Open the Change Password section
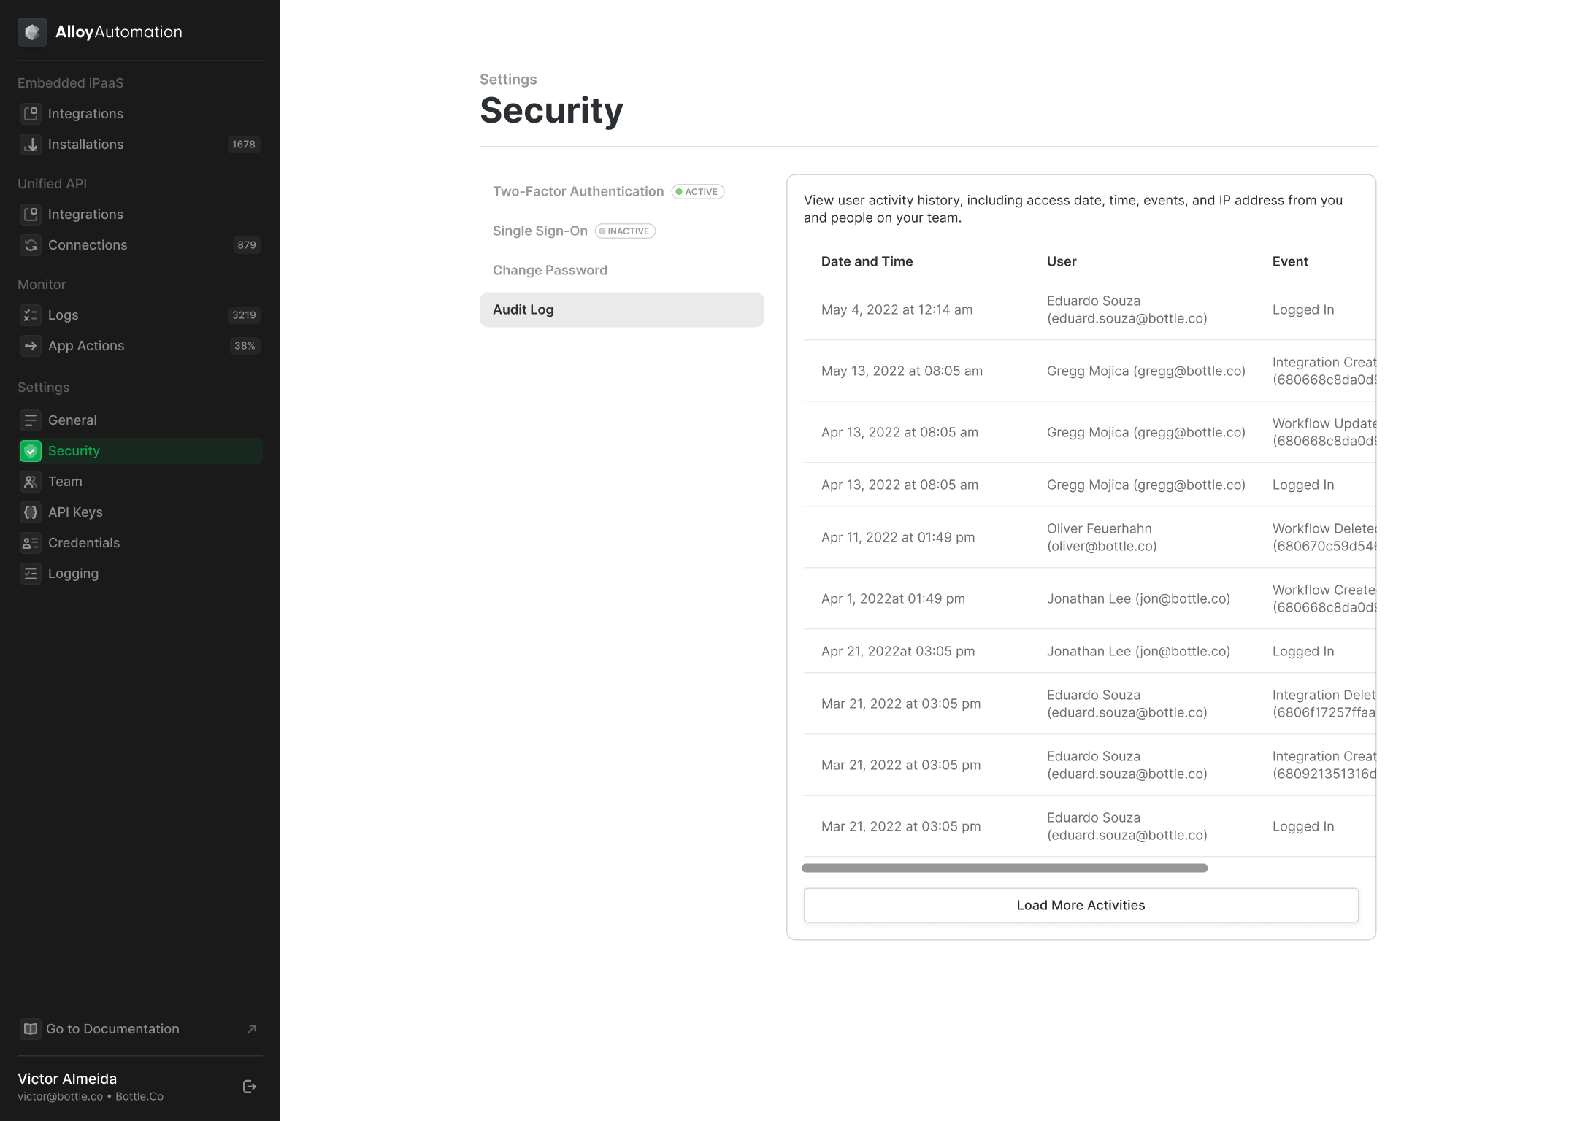Screen dimensions: 1577x1121 pyautogui.click(x=550, y=270)
